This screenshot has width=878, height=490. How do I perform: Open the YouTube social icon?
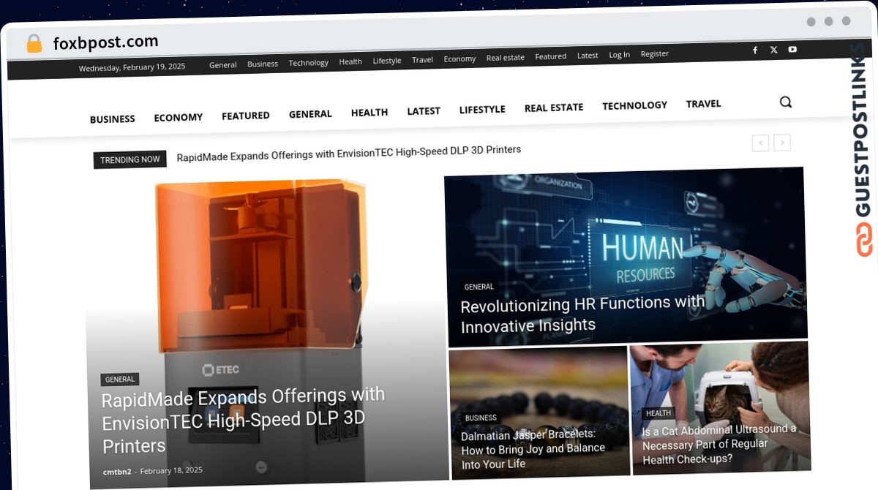(x=792, y=50)
